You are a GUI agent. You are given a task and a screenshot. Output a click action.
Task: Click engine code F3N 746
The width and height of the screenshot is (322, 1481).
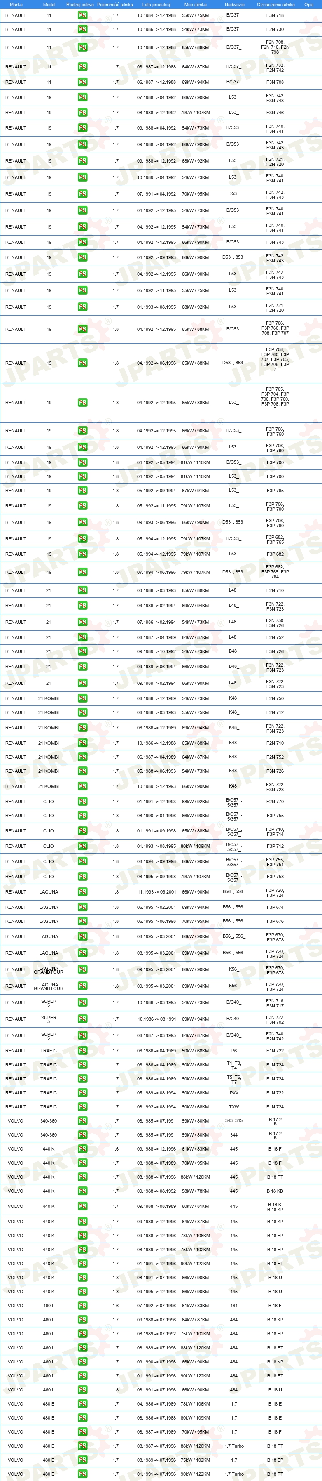[x=275, y=113]
